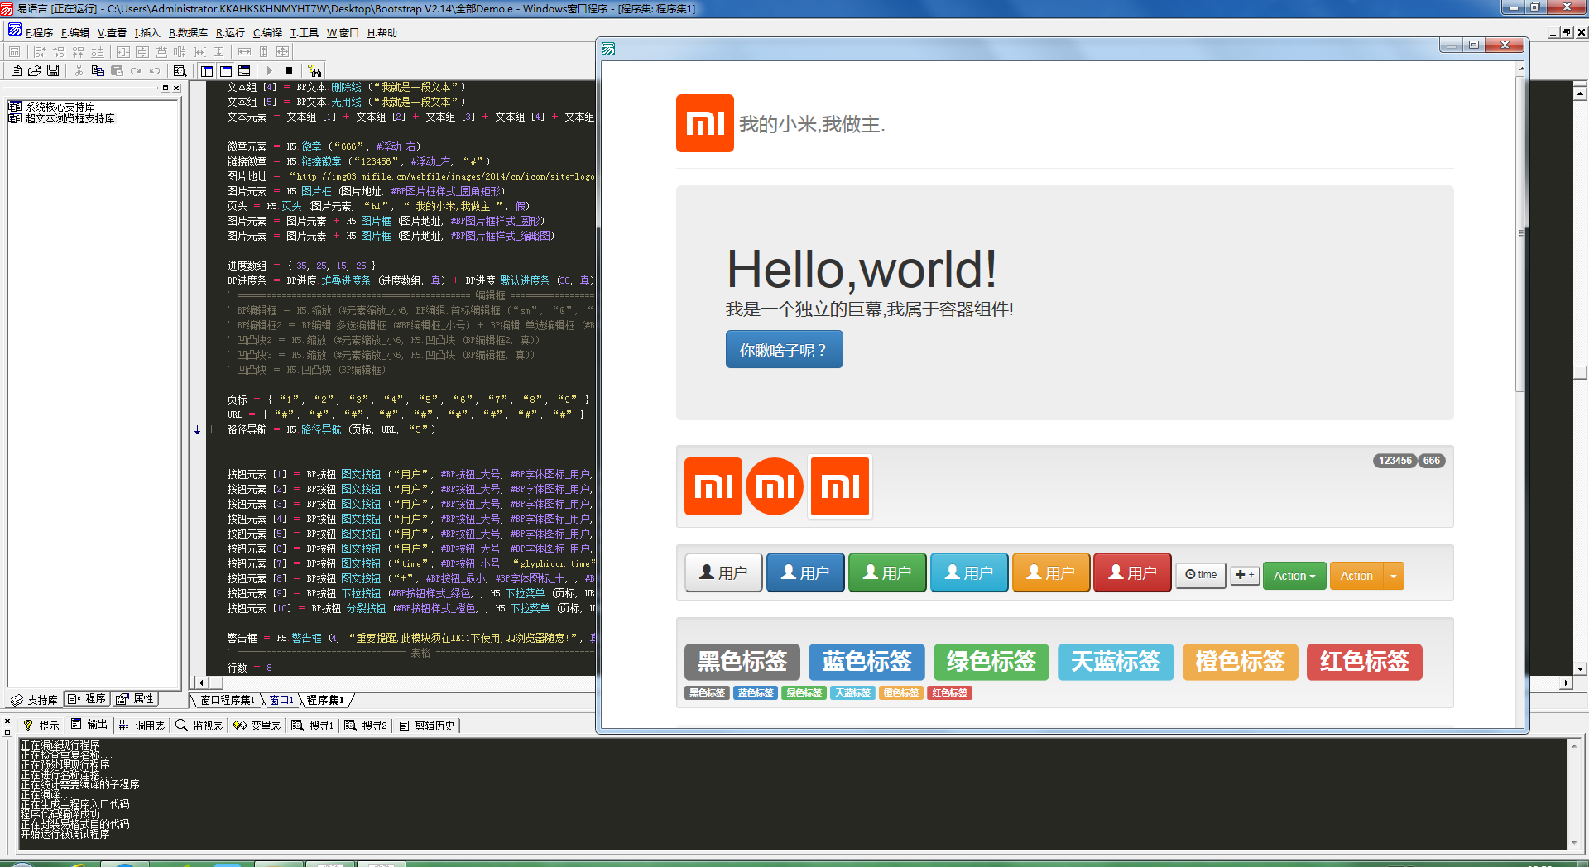
Task: Click the redo arrow icon
Action: [136, 71]
